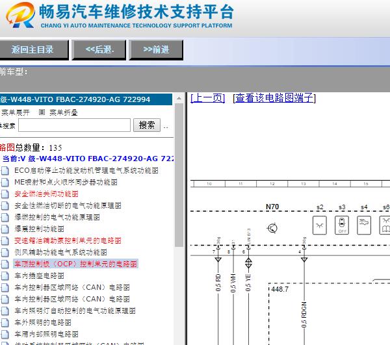Click the 0.5 RD wire label
390x345 pixels.
tap(218, 283)
